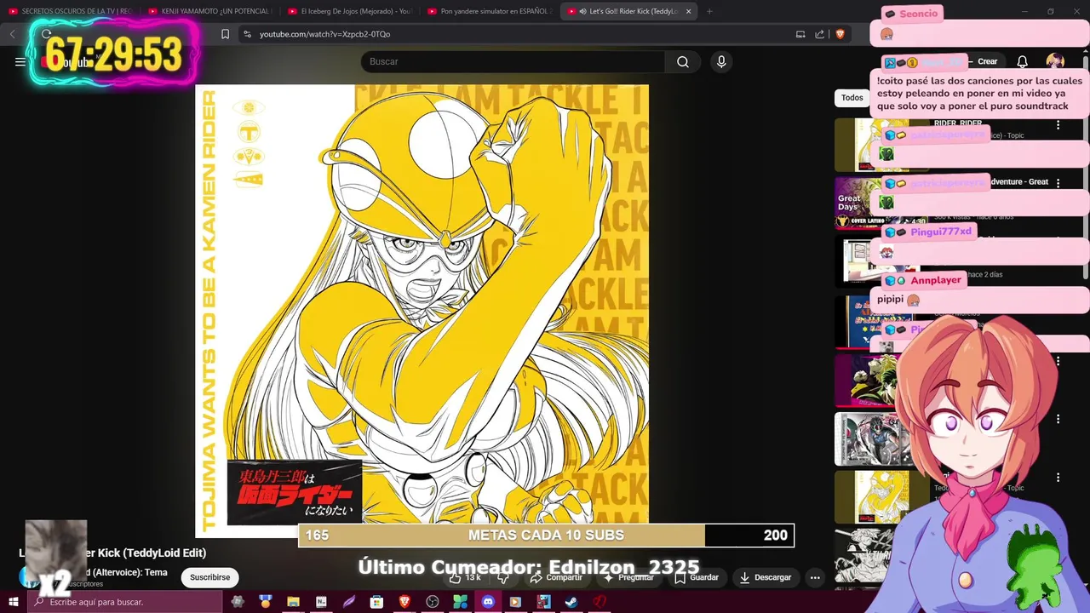This screenshot has height=613, width=1090.
Task: Open OBS Studio from the taskbar
Action: 433,602
